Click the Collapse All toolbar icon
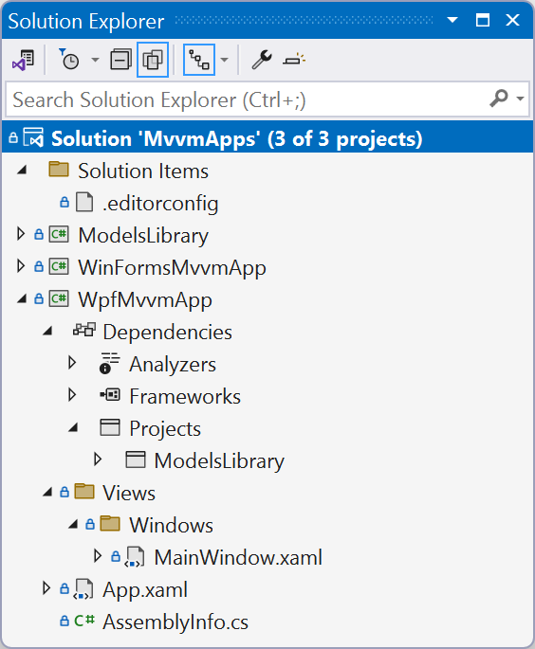Viewport: 535px width, 649px height. 120,60
